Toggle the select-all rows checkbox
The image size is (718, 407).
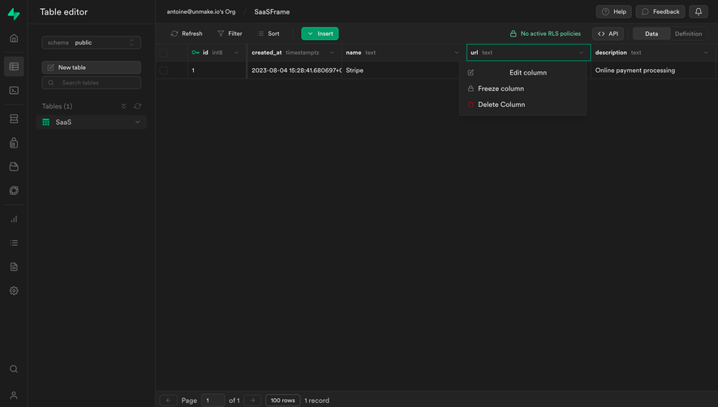tap(163, 54)
